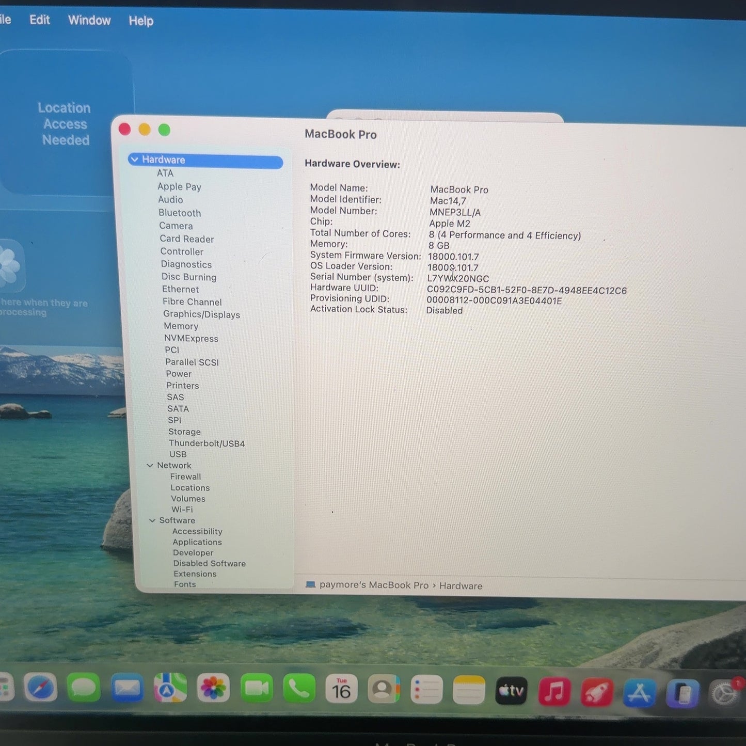Launch Messages from the Dock
Image resolution: width=746 pixels, height=746 pixels.
coord(84,688)
